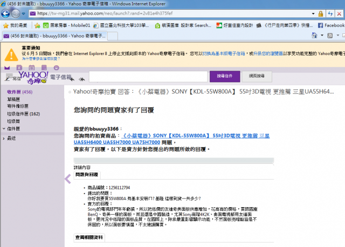Screen dimensions: 345x247
Task: Open the Contacts icon in Yahoo toolbar
Action: point(19,67)
